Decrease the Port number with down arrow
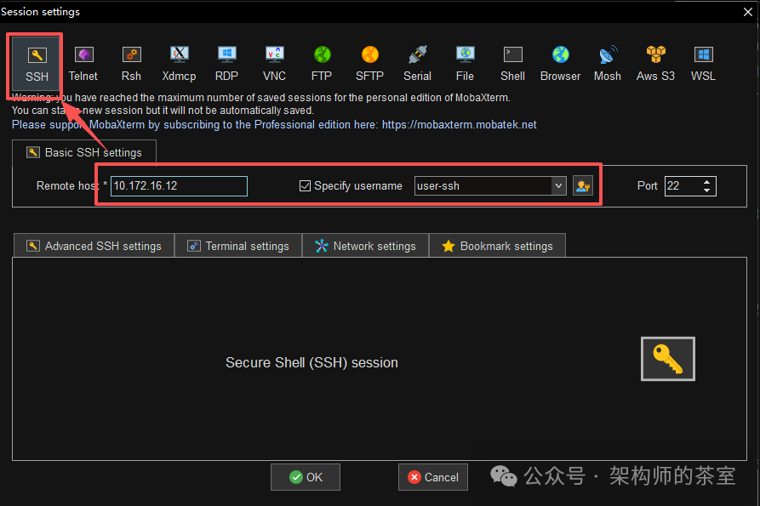760x506 pixels. [x=706, y=190]
